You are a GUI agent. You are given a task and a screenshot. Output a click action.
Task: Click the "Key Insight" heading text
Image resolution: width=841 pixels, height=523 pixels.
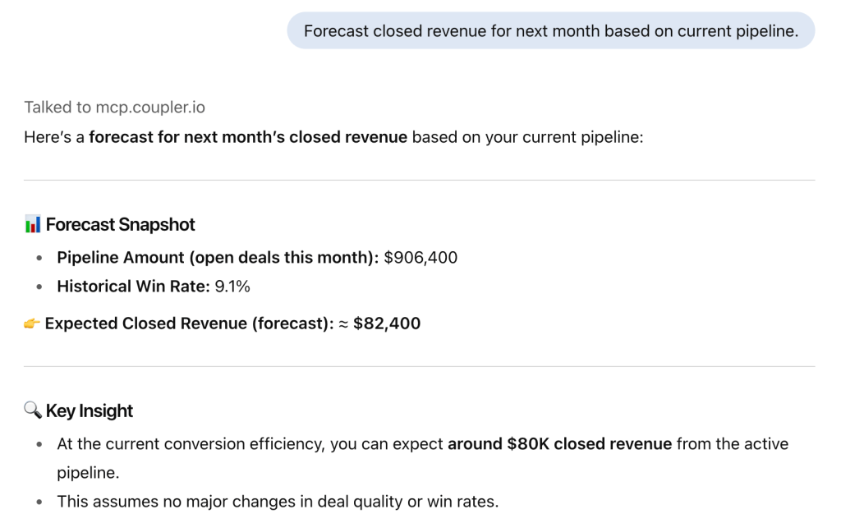(90, 411)
